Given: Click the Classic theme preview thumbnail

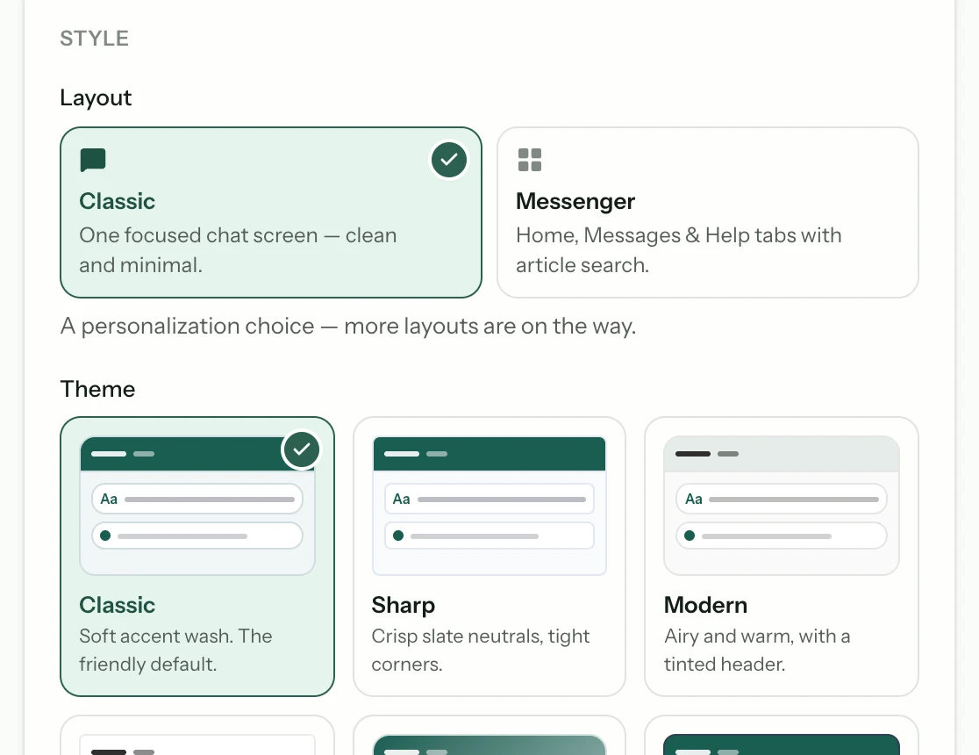Looking at the screenshot, I should pyautogui.click(x=197, y=506).
